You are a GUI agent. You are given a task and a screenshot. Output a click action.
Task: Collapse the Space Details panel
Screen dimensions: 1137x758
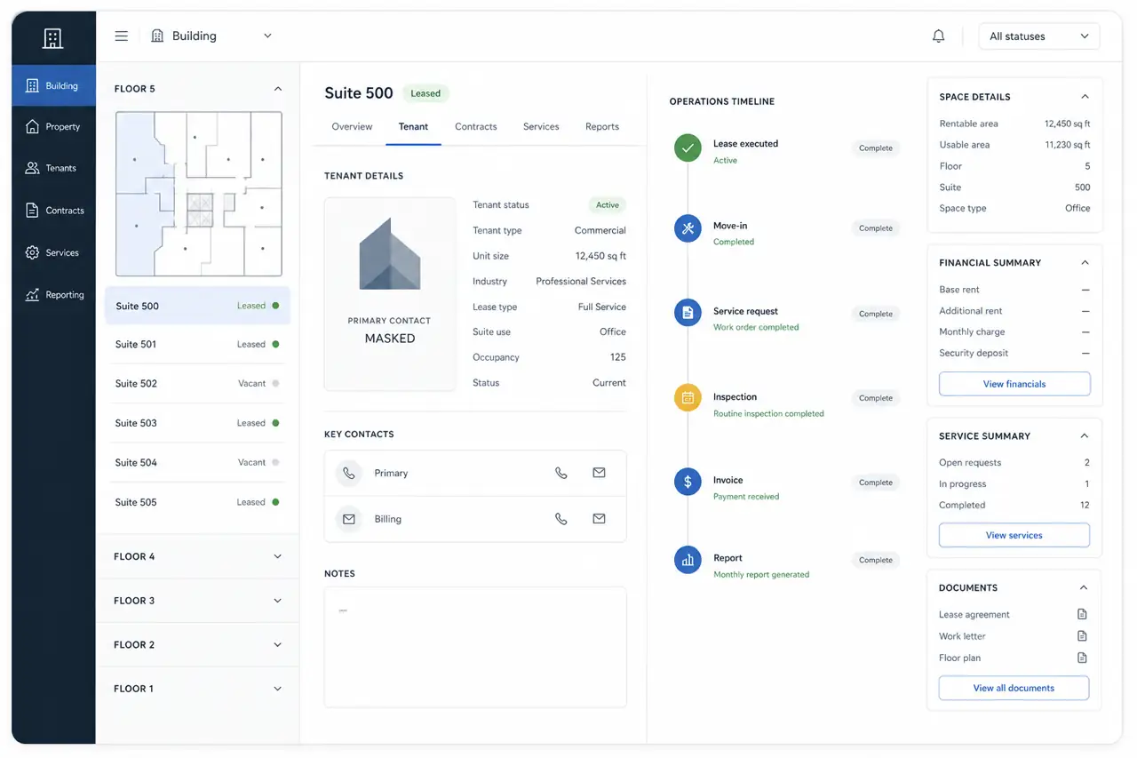coord(1084,97)
